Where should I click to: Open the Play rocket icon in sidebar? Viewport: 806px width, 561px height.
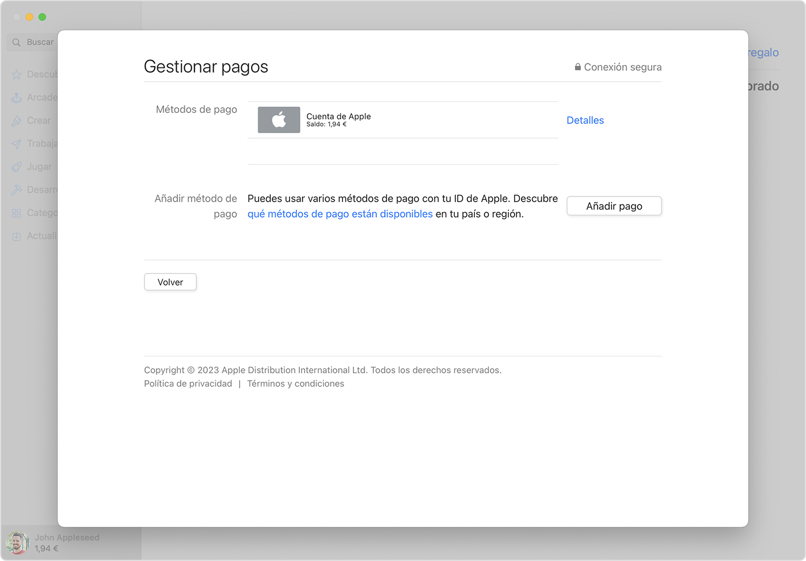coord(17,167)
